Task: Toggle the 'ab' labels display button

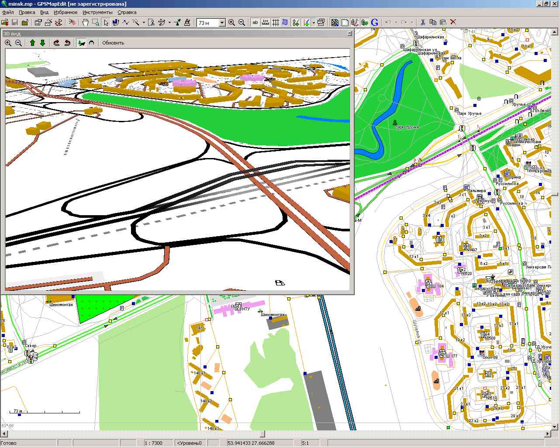Action: click(x=255, y=22)
